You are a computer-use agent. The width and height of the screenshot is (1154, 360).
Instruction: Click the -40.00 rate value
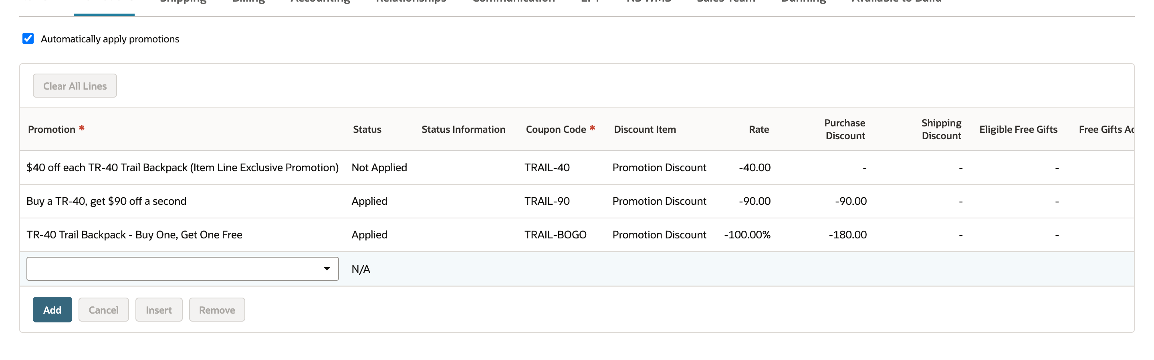(755, 168)
